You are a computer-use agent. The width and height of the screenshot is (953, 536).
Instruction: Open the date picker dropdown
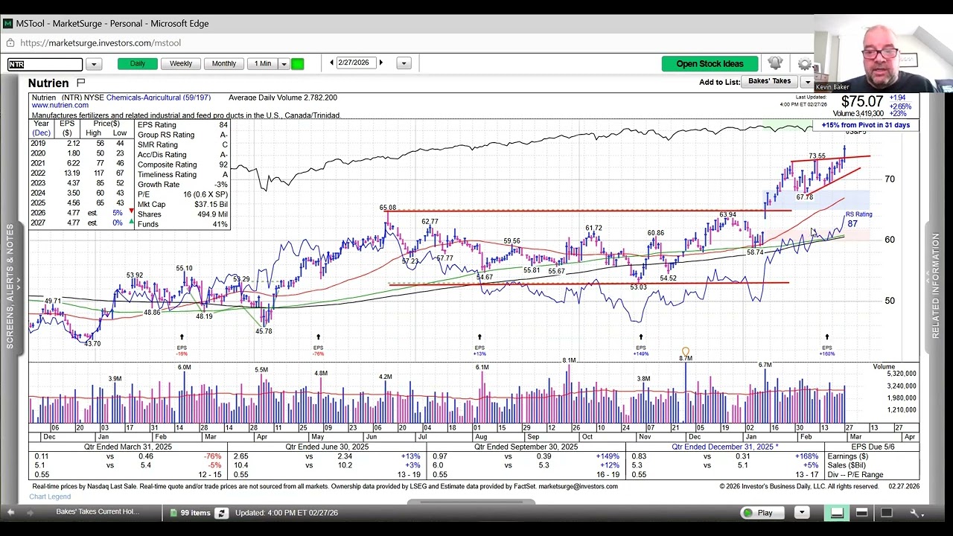[x=404, y=64]
